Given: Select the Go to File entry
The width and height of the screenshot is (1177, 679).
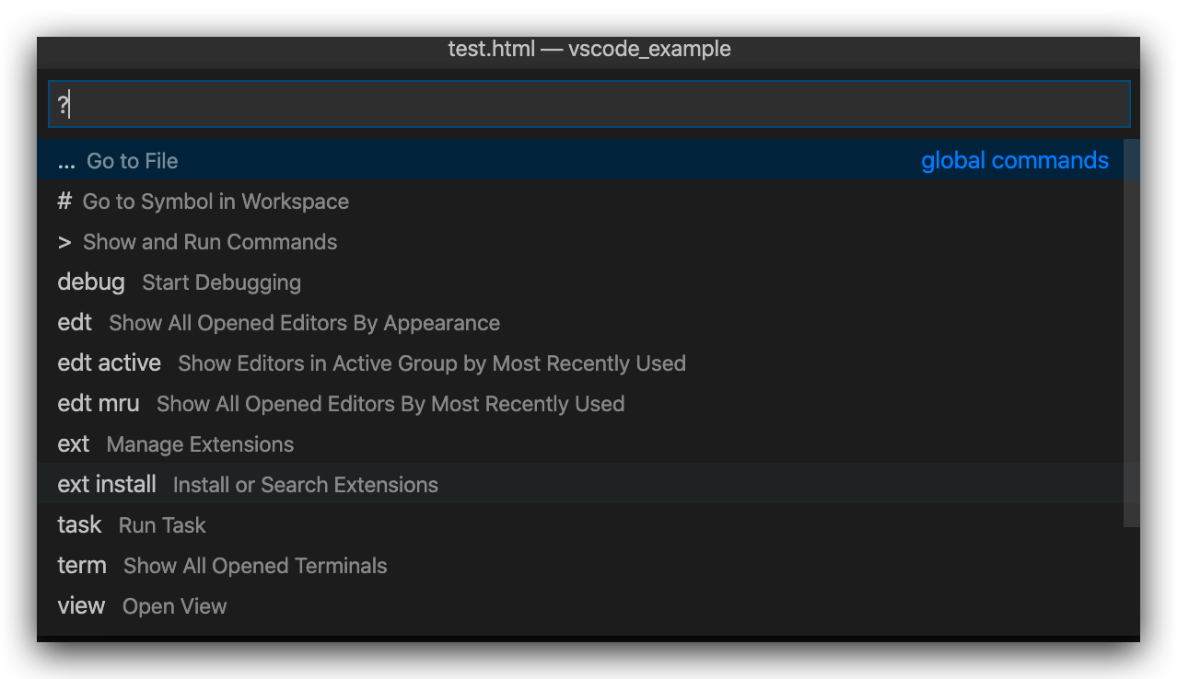Looking at the screenshot, I should click(133, 161).
